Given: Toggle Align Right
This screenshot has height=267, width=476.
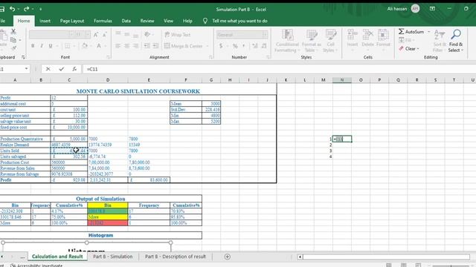Looking at the screenshot, I should (135, 46).
